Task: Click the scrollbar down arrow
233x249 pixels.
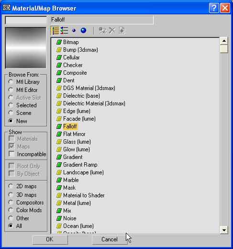Action: pyautogui.click(x=224, y=230)
